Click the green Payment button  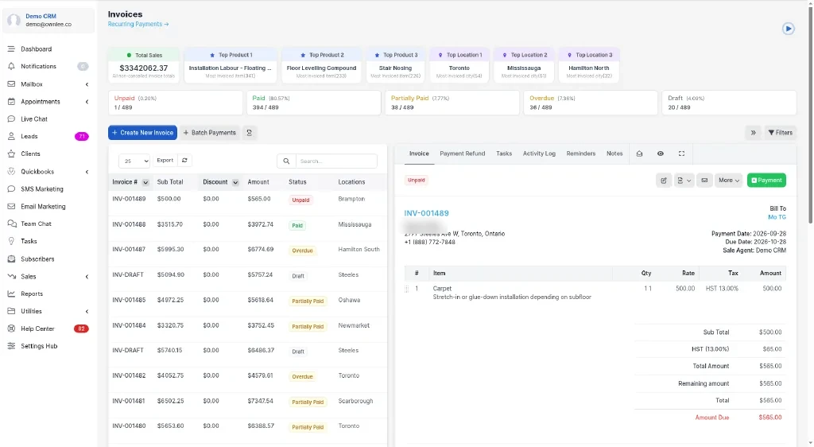tap(766, 180)
